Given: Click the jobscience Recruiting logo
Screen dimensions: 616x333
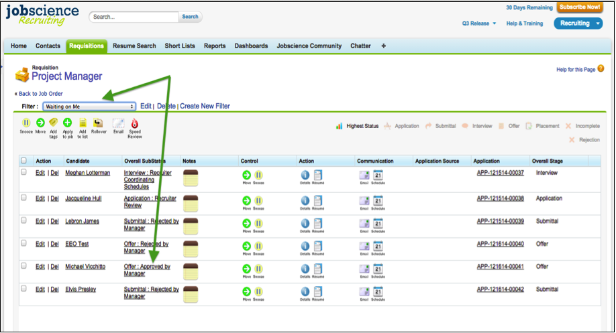Looking at the screenshot, I should click(x=42, y=15).
